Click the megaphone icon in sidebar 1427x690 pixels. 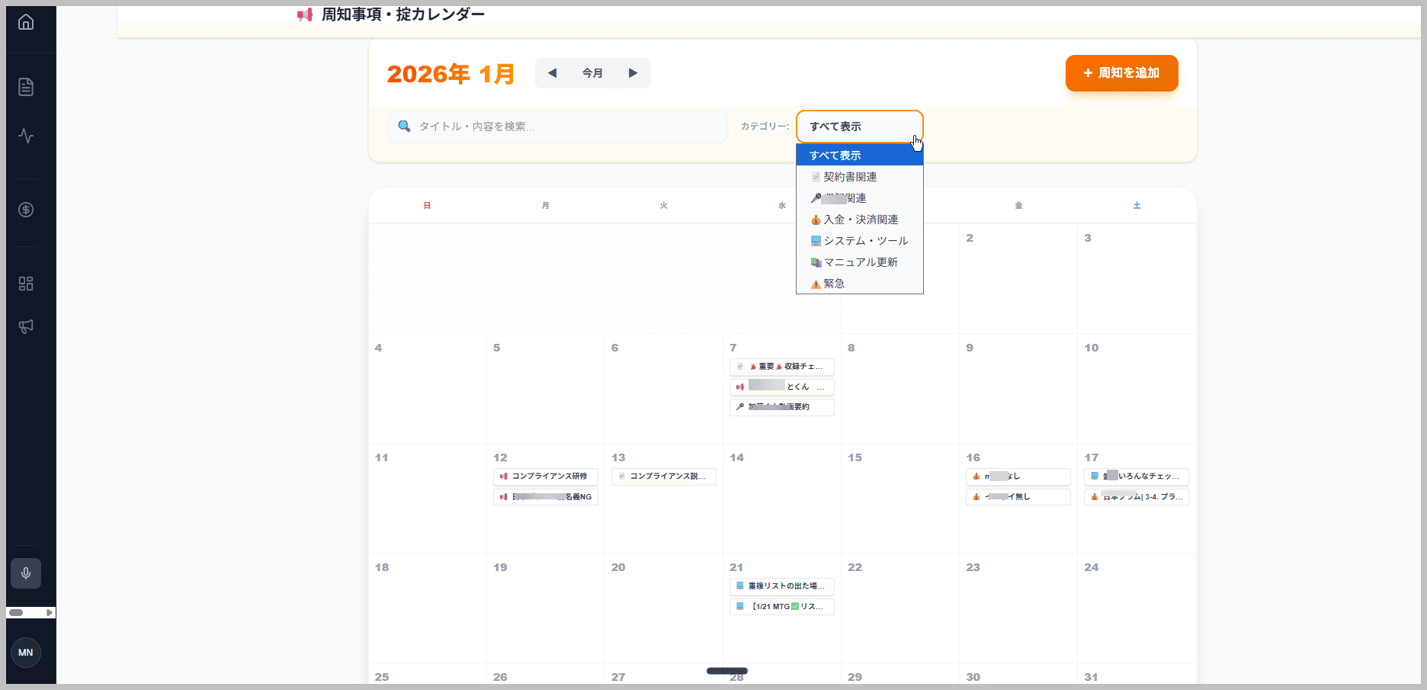26,326
